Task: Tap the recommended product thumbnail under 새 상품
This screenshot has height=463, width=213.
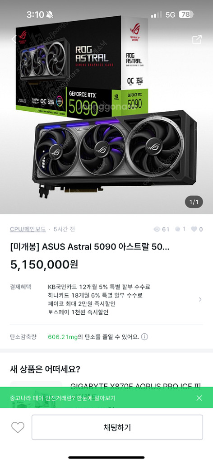Action: click(x=36, y=394)
